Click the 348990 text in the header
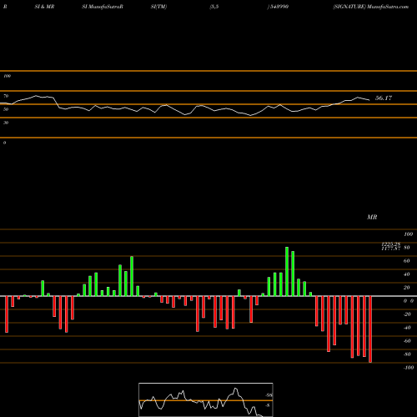The width and height of the screenshot is (417, 417). (x=279, y=7)
